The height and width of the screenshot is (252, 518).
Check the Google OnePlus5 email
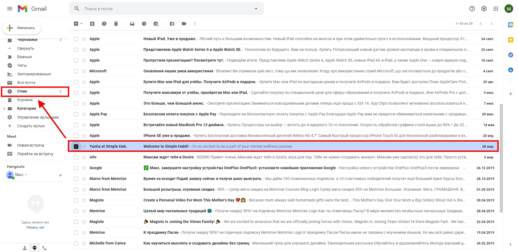click(x=76, y=168)
